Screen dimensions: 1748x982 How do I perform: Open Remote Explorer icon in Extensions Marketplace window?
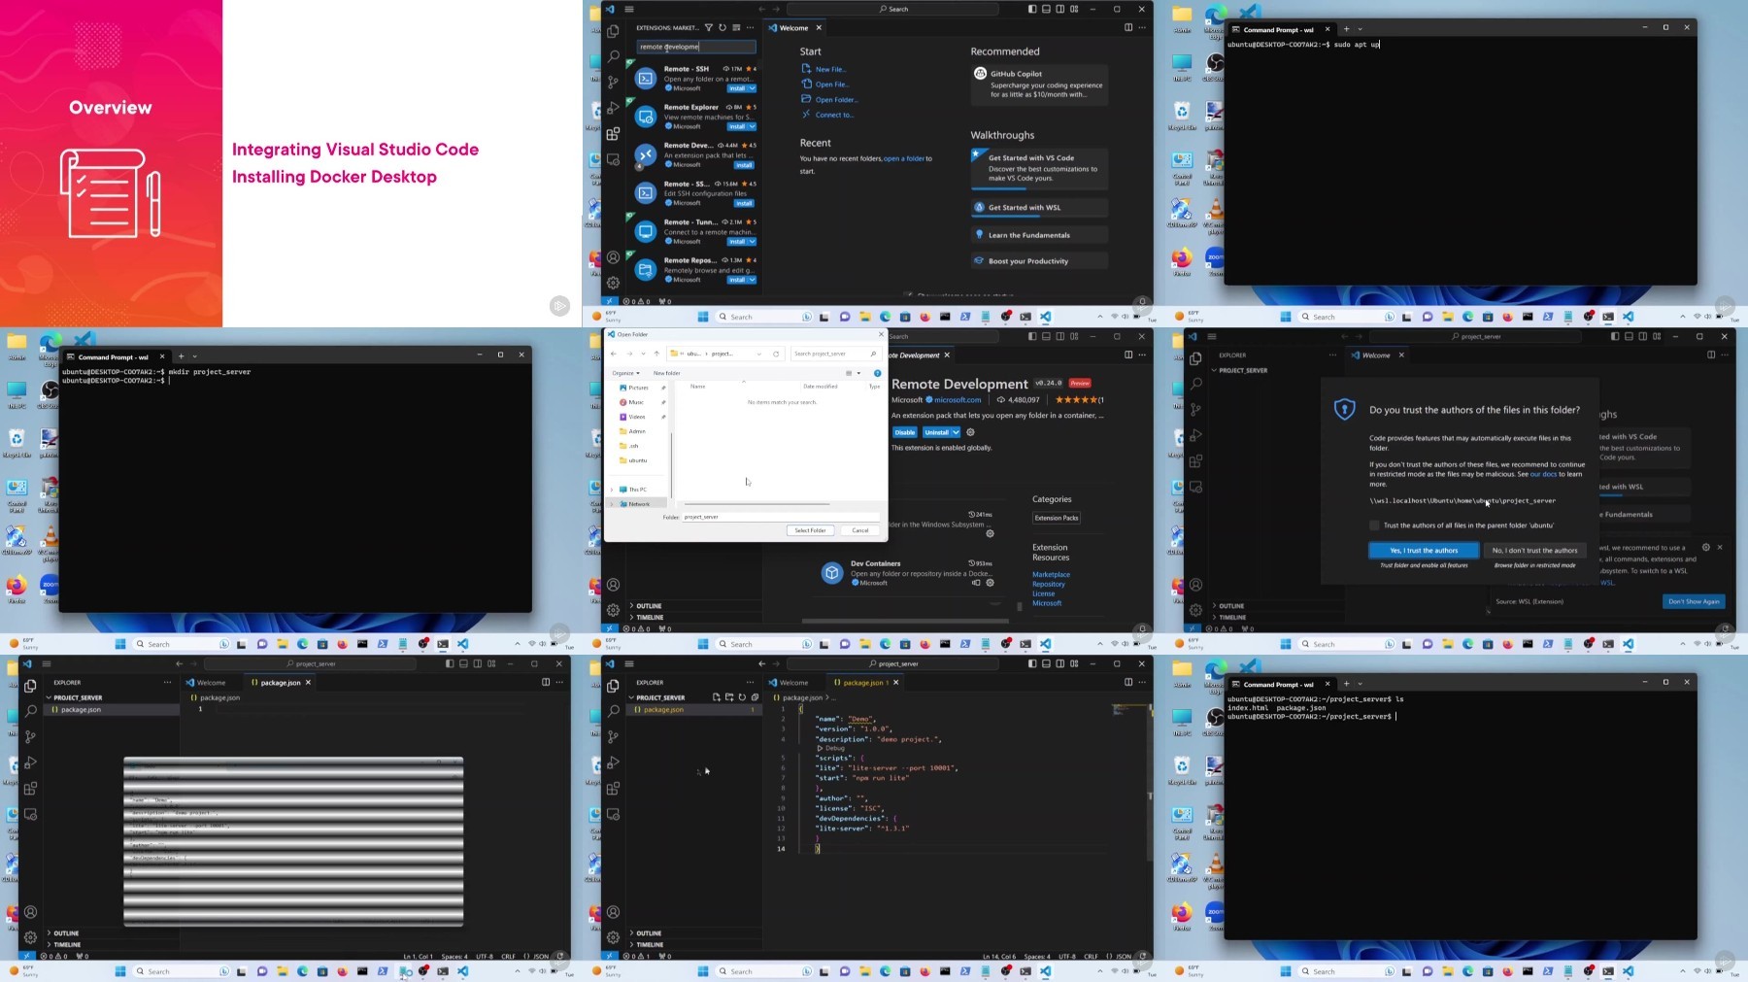(x=613, y=159)
